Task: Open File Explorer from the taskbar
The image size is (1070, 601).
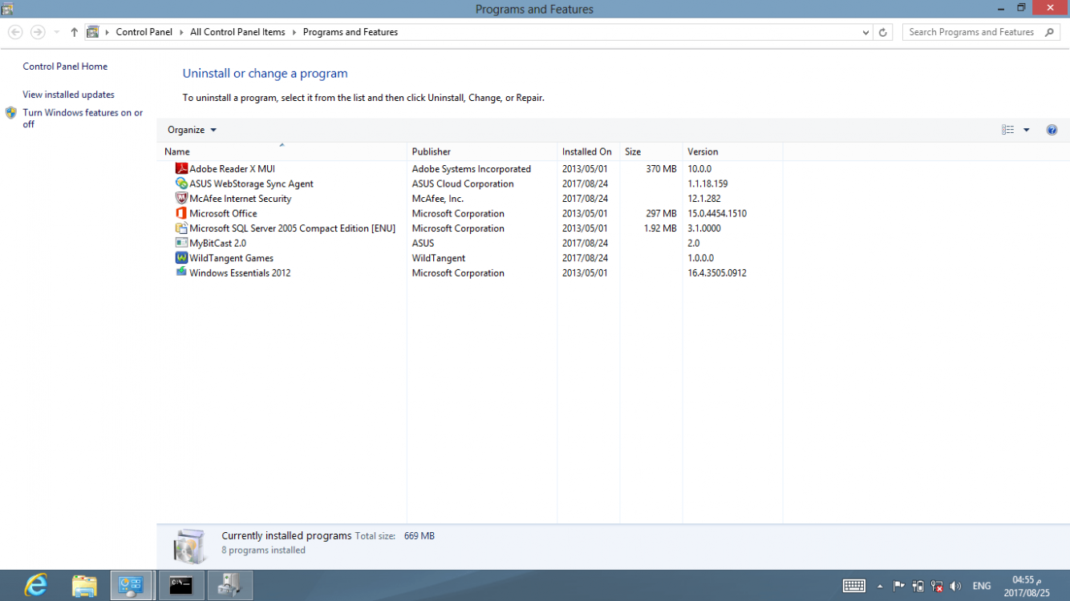Action: [x=84, y=586]
